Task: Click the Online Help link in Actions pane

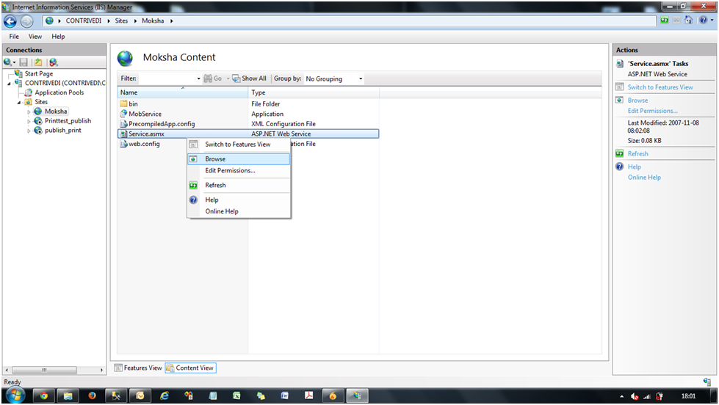Action: click(644, 178)
